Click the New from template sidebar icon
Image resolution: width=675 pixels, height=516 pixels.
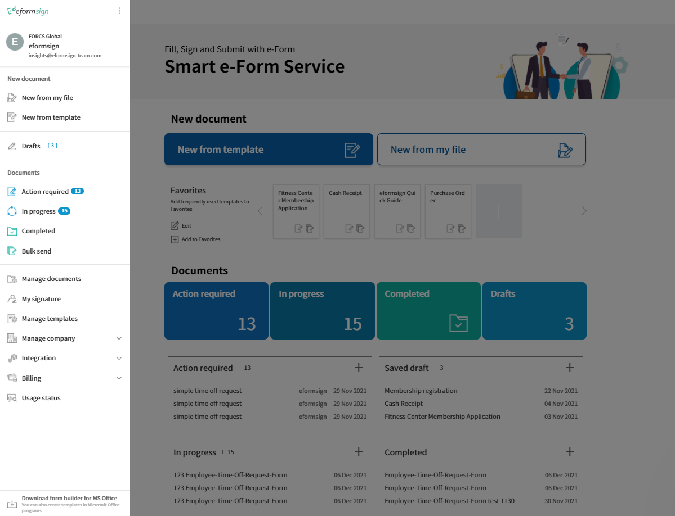click(x=12, y=117)
